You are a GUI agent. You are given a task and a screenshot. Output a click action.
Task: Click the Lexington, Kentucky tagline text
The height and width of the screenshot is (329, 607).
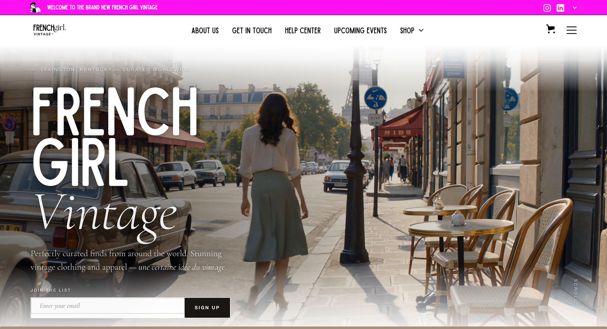110,70
